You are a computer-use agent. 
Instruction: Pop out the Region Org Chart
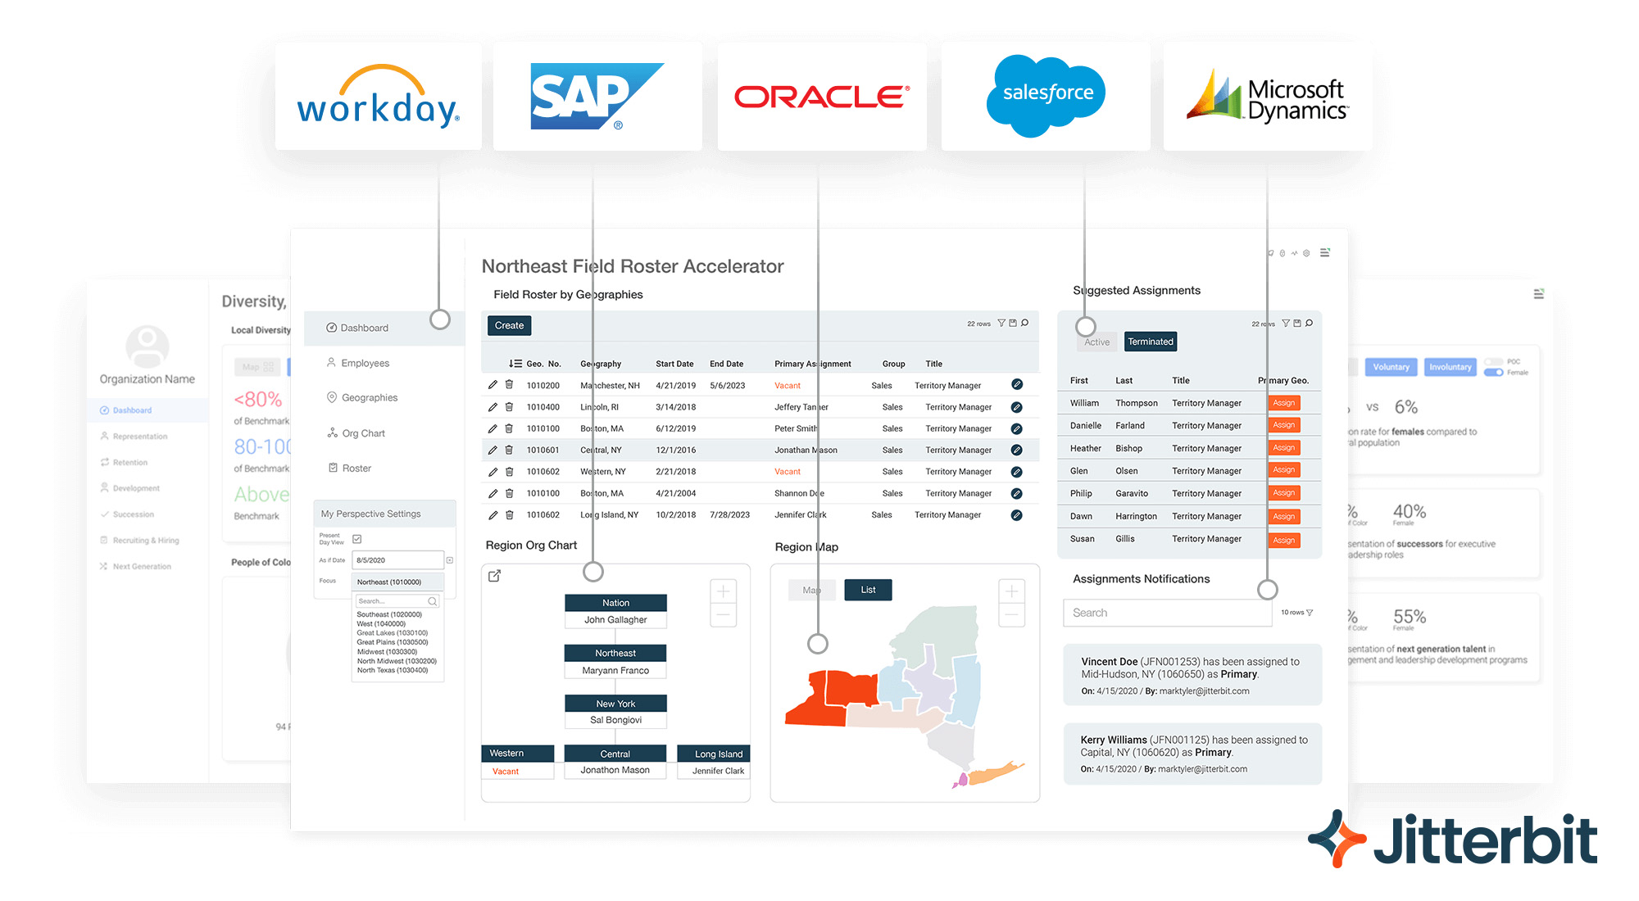coord(494,576)
